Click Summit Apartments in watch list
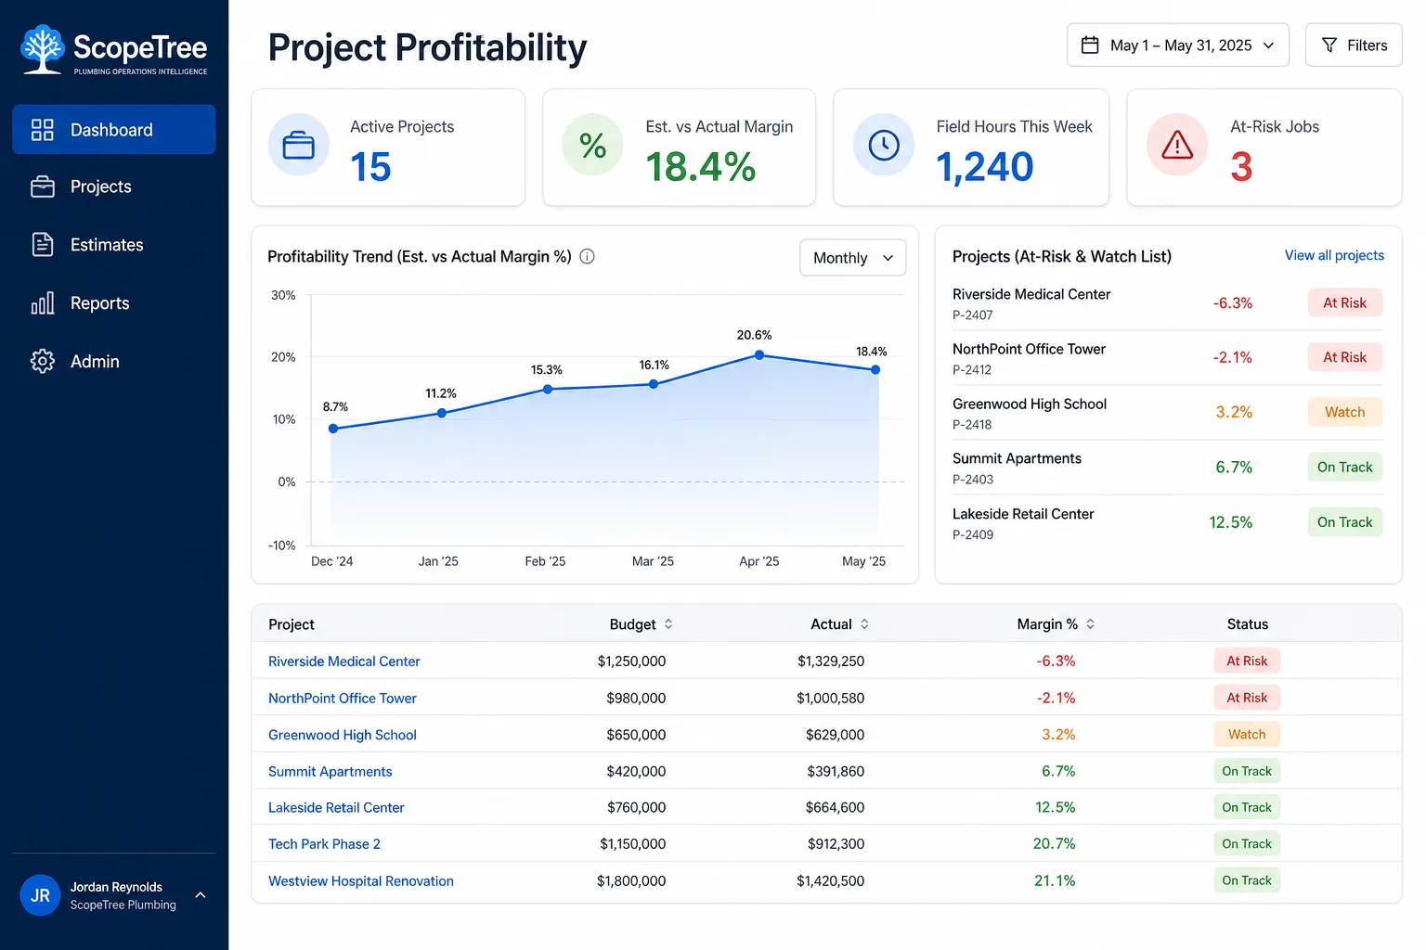Screen dimensions: 1426x950 point(1017,458)
